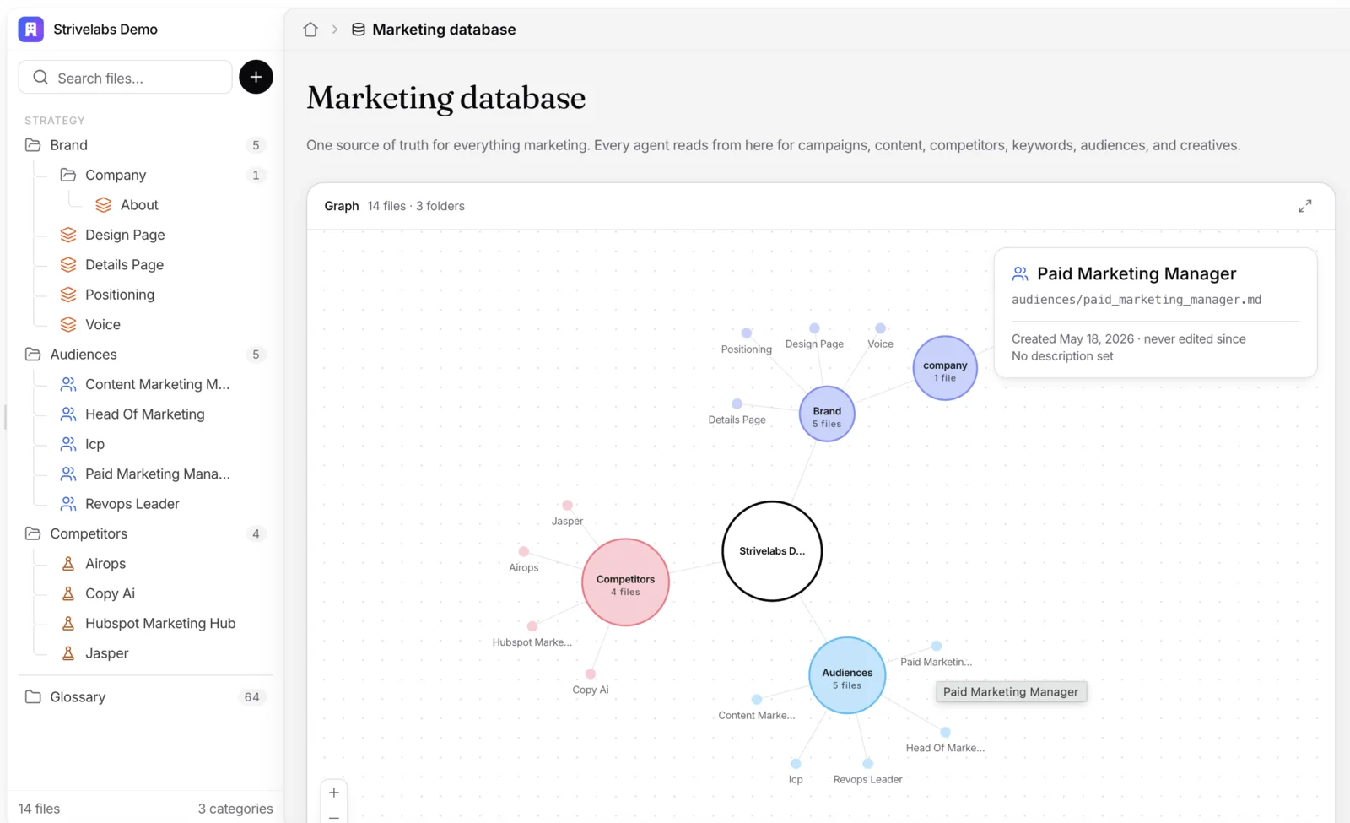The image size is (1350, 823).
Task: Click the Details Page dot in graph
Action: (x=737, y=404)
